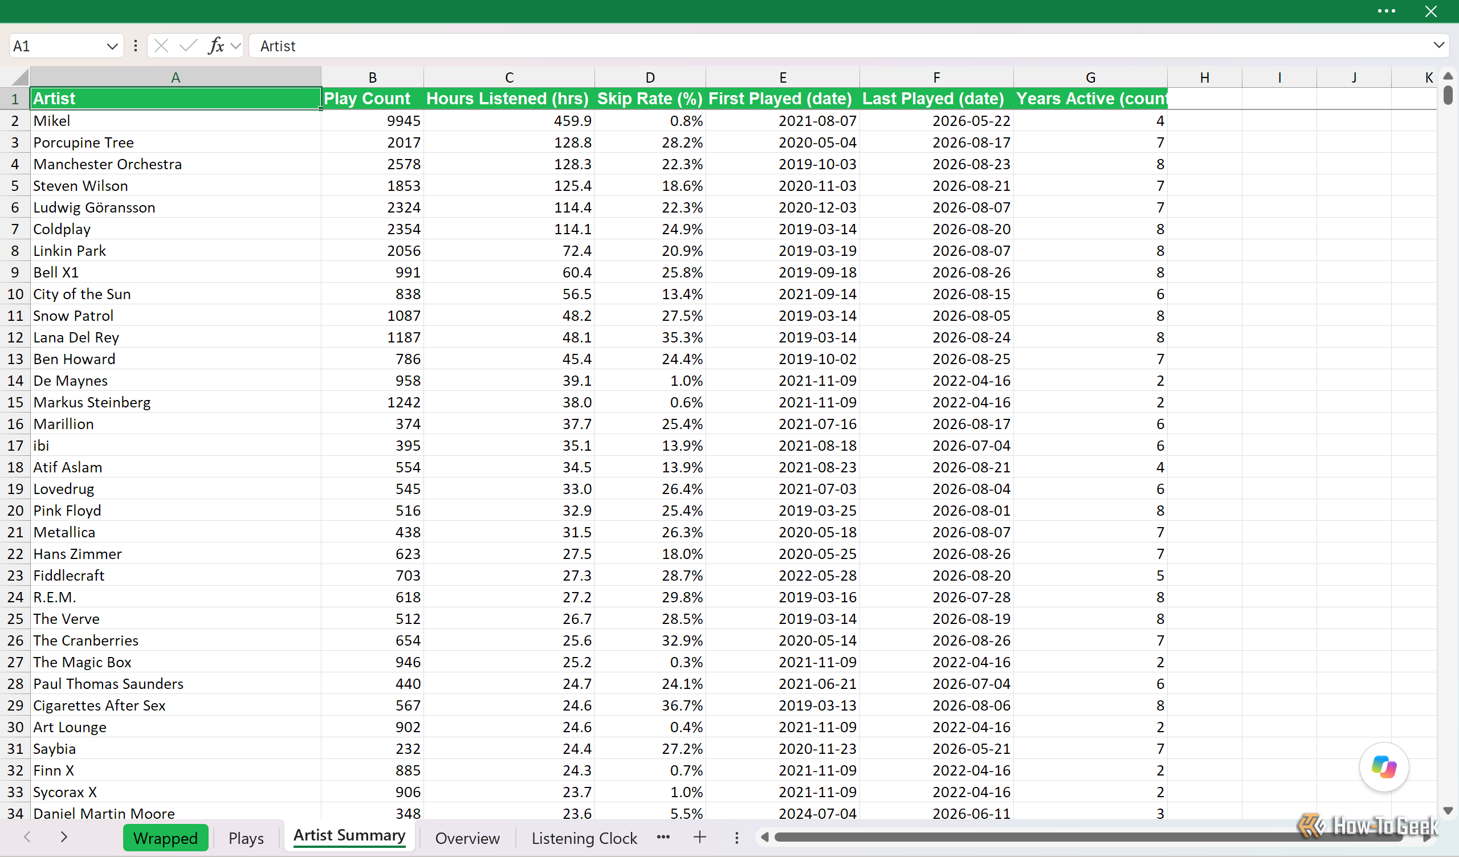
Task: Expand the Name Box dropdown arrow
Action: coord(112,46)
